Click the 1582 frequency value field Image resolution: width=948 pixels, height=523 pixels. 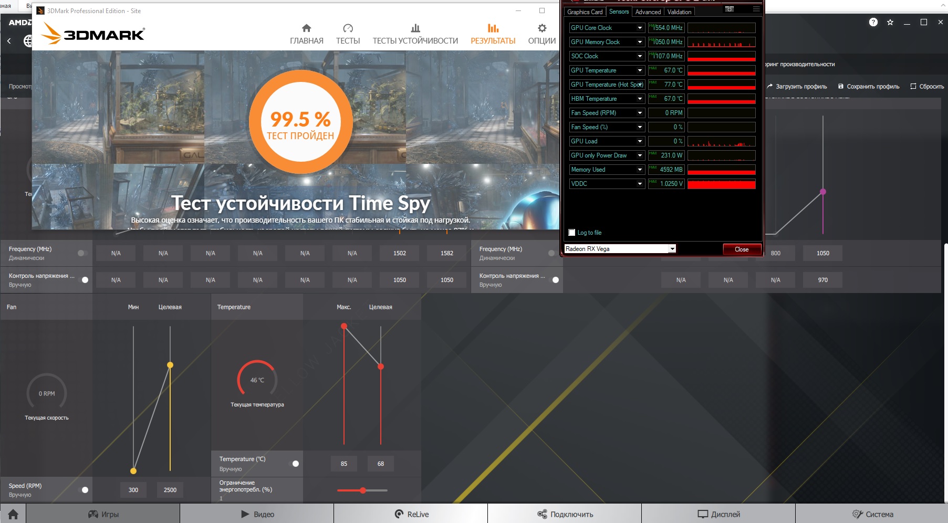pyautogui.click(x=447, y=253)
